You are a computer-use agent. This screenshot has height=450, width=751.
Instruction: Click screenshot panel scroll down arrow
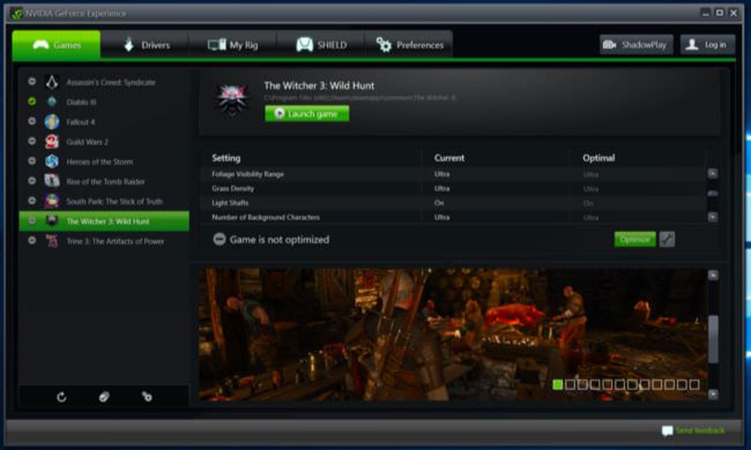pyautogui.click(x=713, y=394)
